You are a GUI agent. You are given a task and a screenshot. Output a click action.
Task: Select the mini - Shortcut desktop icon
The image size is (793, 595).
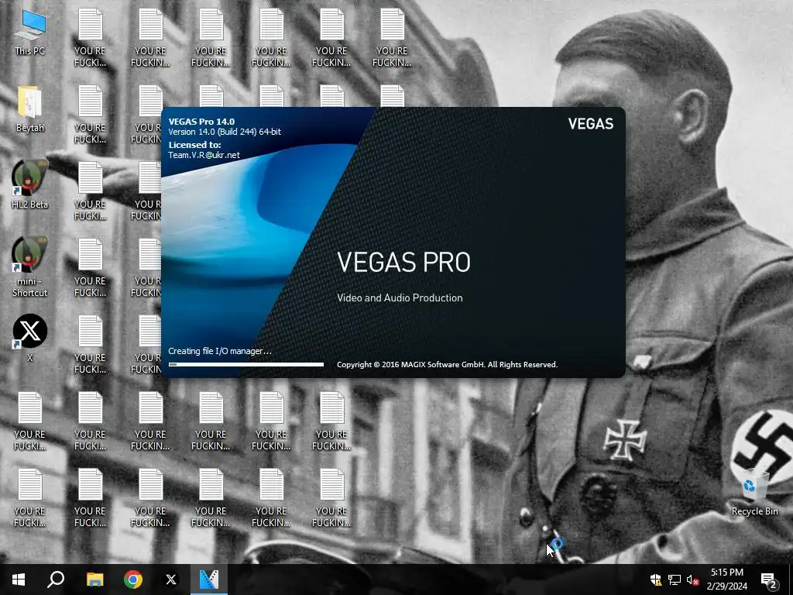[x=30, y=267]
